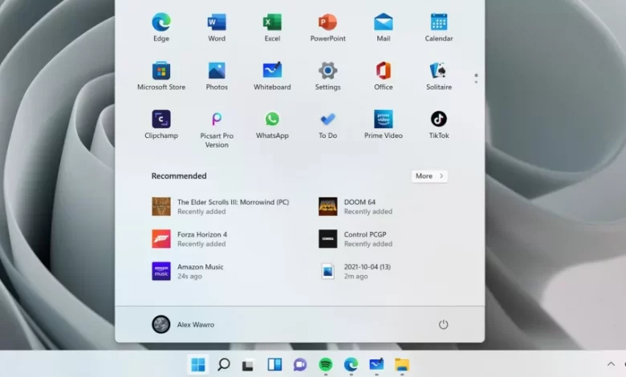The image size is (626, 377).
Task: Open File Explorer on taskbar
Action: pyautogui.click(x=402, y=364)
